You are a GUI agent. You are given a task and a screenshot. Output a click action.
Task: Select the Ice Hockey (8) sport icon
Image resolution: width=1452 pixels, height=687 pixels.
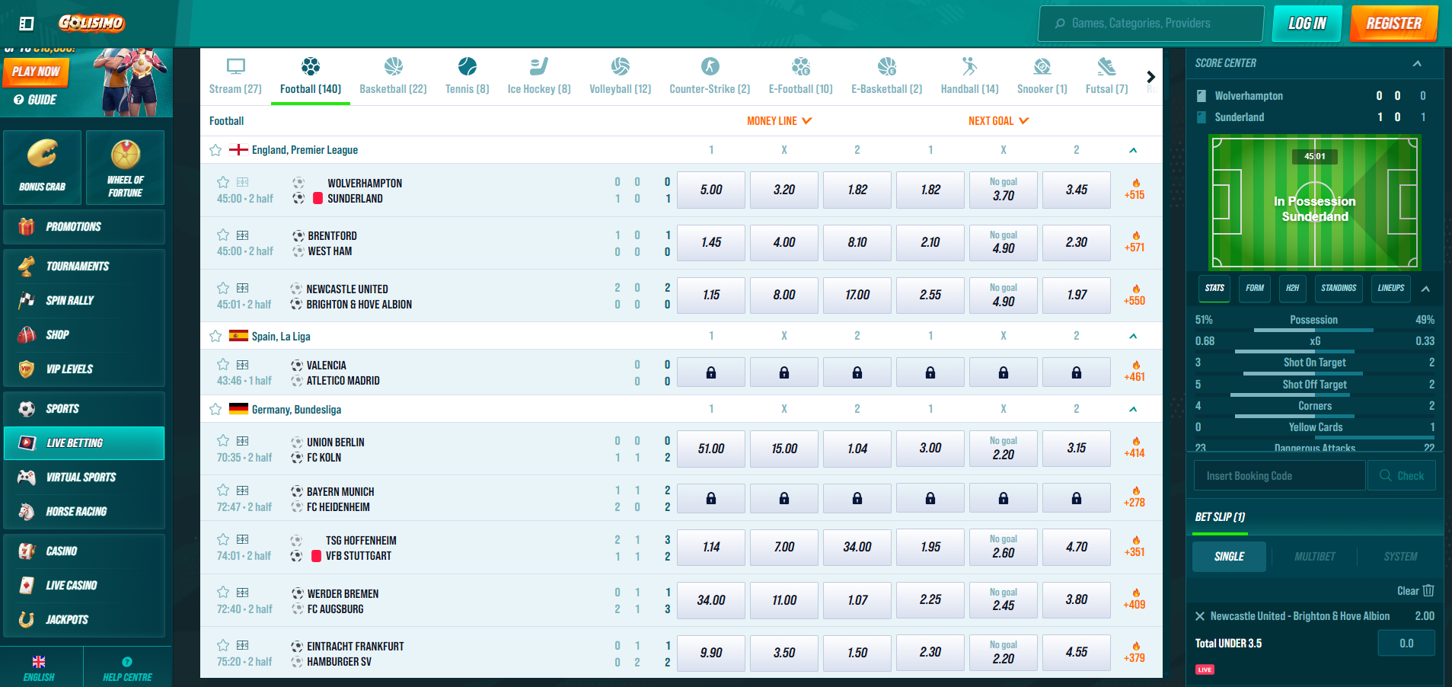[x=539, y=66]
